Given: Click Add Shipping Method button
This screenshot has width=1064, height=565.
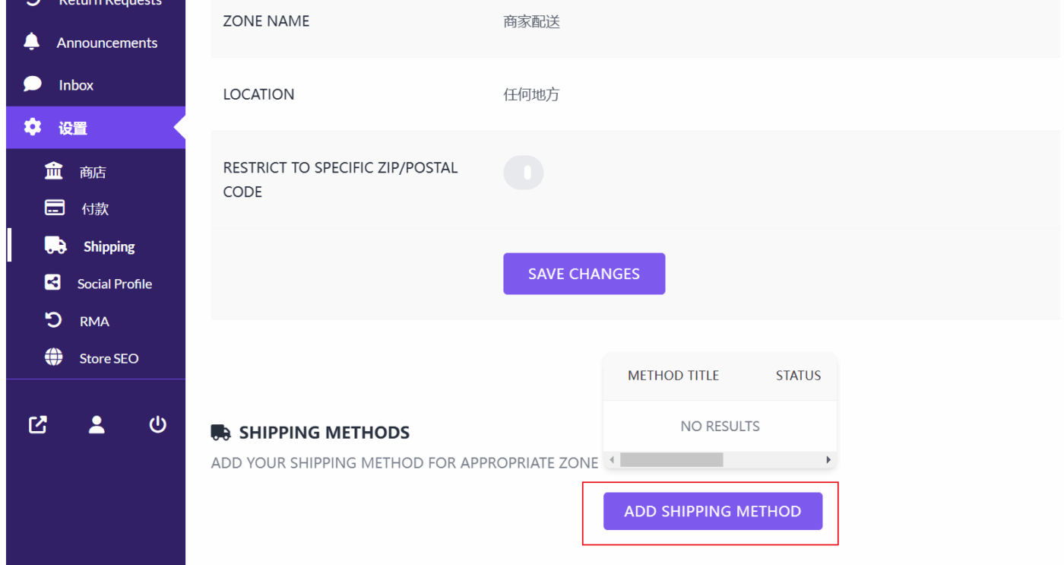Looking at the screenshot, I should pos(712,511).
